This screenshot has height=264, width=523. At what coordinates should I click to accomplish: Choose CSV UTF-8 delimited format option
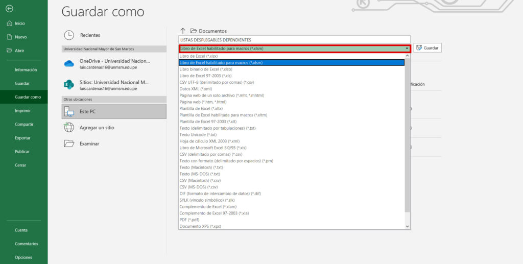217,82
